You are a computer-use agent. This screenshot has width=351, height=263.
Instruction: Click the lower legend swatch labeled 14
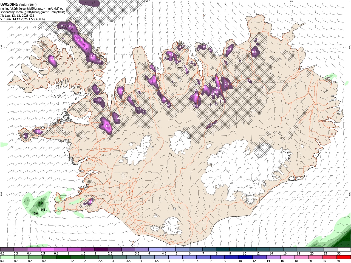[x=274, y=257]
